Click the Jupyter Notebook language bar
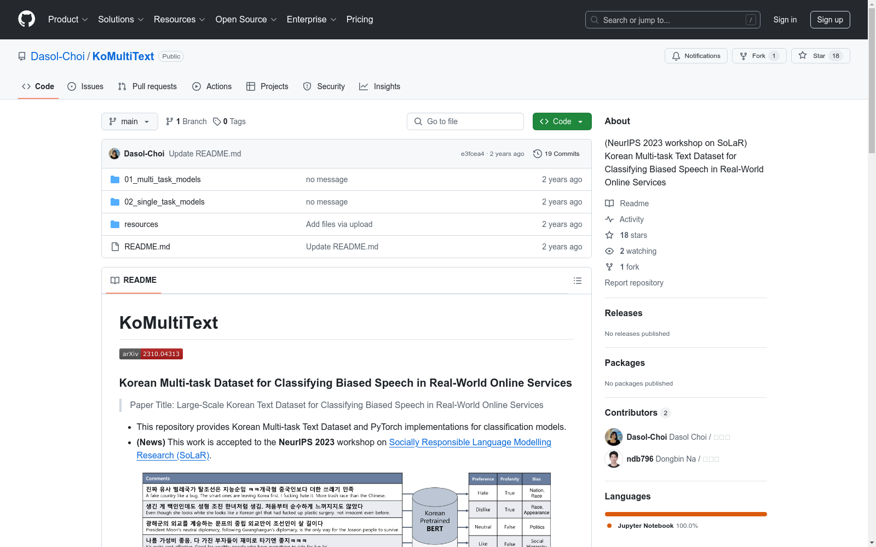Screen dimensions: 876x547 tap(686, 514)
